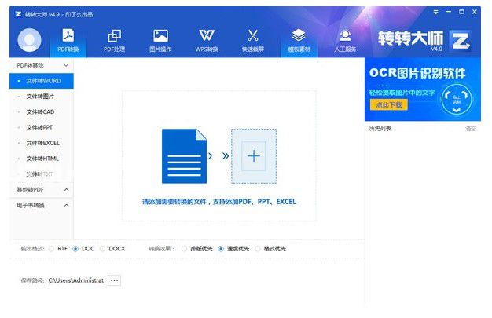This screenshot has width=492, height=318.
Task: Open the WPS转换 tool
Action: [x=207, y=40]
